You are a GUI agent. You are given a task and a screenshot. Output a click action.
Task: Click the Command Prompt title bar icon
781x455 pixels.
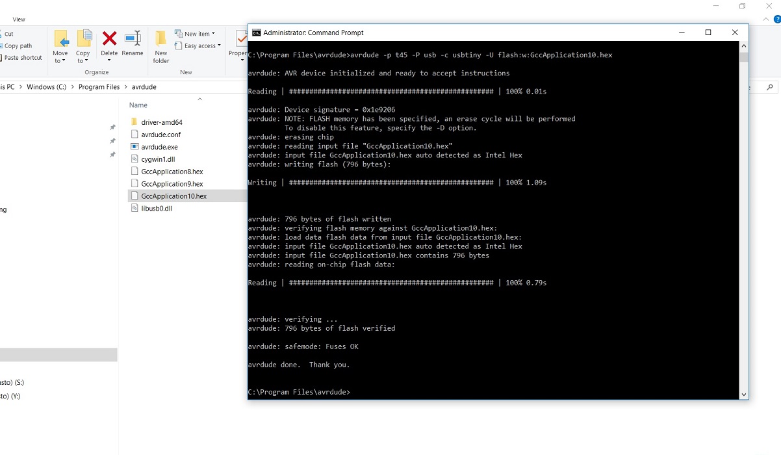[256, 32]
